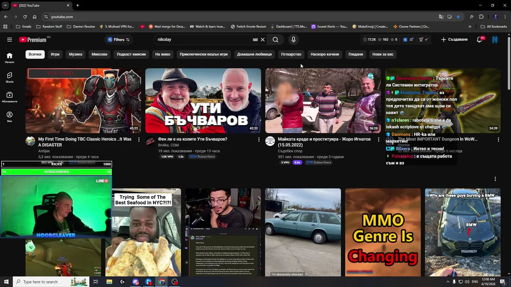This screenshot has height=287, width=511.
Task: Clear the search box with the X
Action: coord(263,39)
